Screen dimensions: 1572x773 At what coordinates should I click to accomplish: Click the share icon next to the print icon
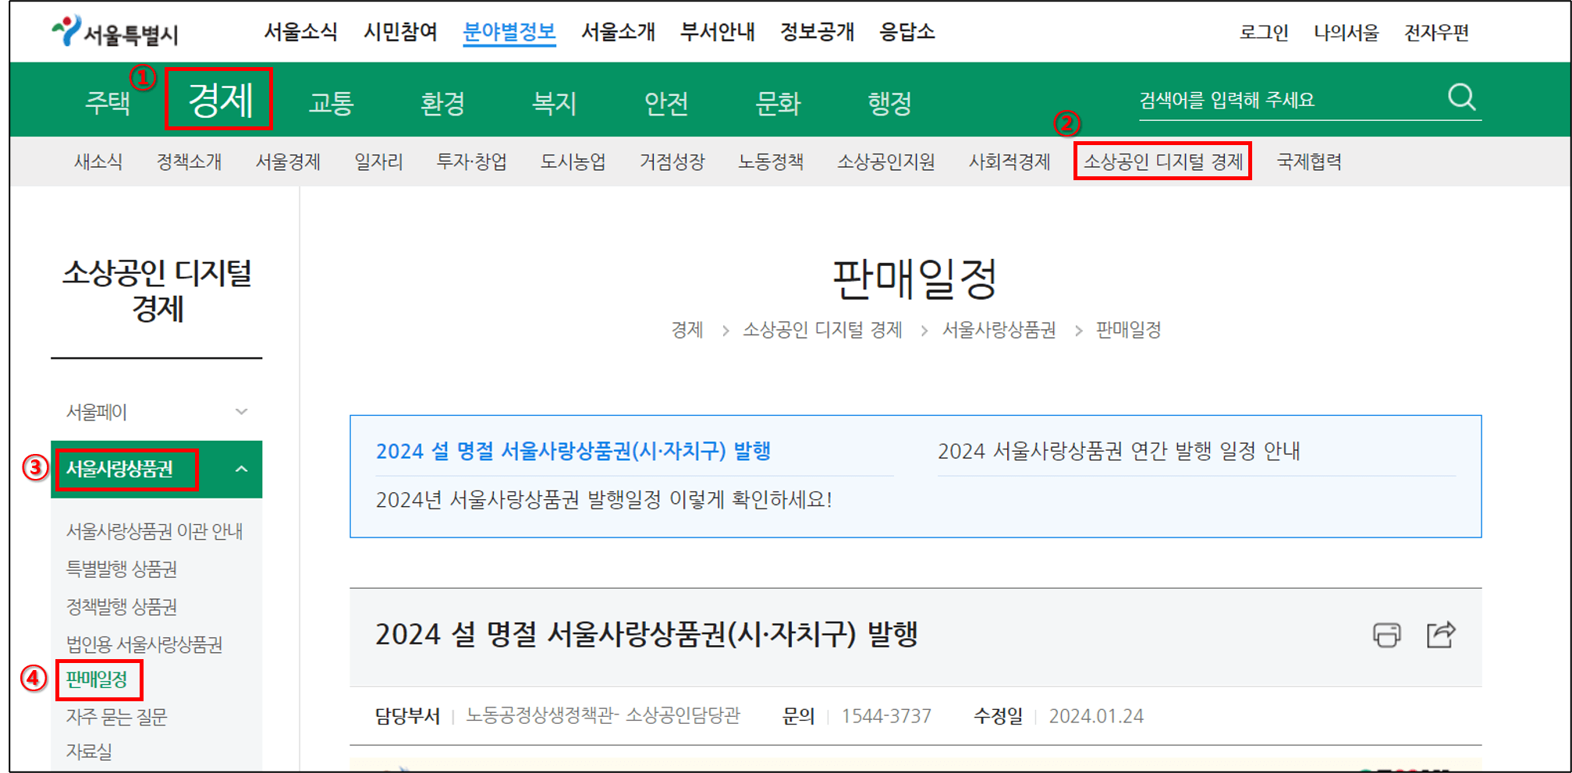click(x=1440, y=635)
